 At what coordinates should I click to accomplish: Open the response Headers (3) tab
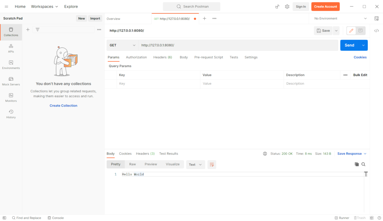[x=145, y=154]
